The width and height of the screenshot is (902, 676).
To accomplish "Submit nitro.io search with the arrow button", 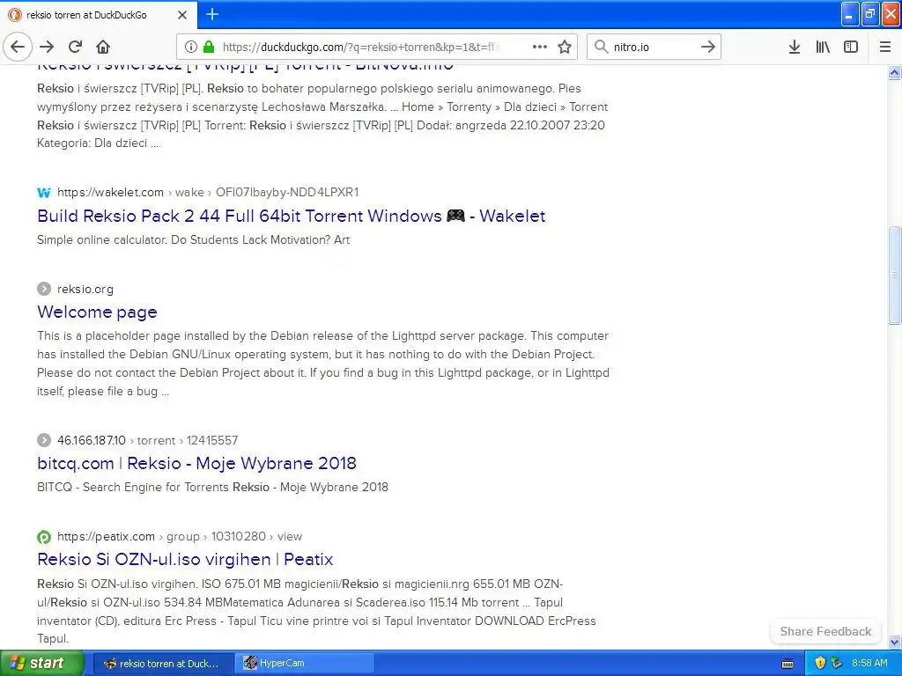I will [708, 47].
